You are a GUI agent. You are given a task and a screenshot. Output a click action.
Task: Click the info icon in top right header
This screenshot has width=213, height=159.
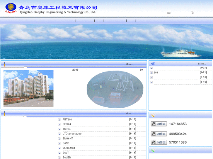(x=192, y=13)
